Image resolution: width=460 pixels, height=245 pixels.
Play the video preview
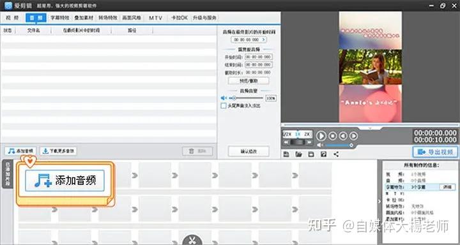pyautogui.click(x=321, y=136)
